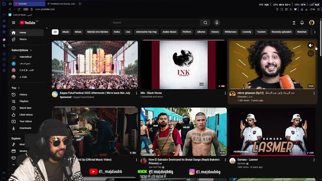Image resolution: width=322 pixels, height=181 pixels.
Task: Toggle captions on micro ghassan preview
Action: pos(311,54)
